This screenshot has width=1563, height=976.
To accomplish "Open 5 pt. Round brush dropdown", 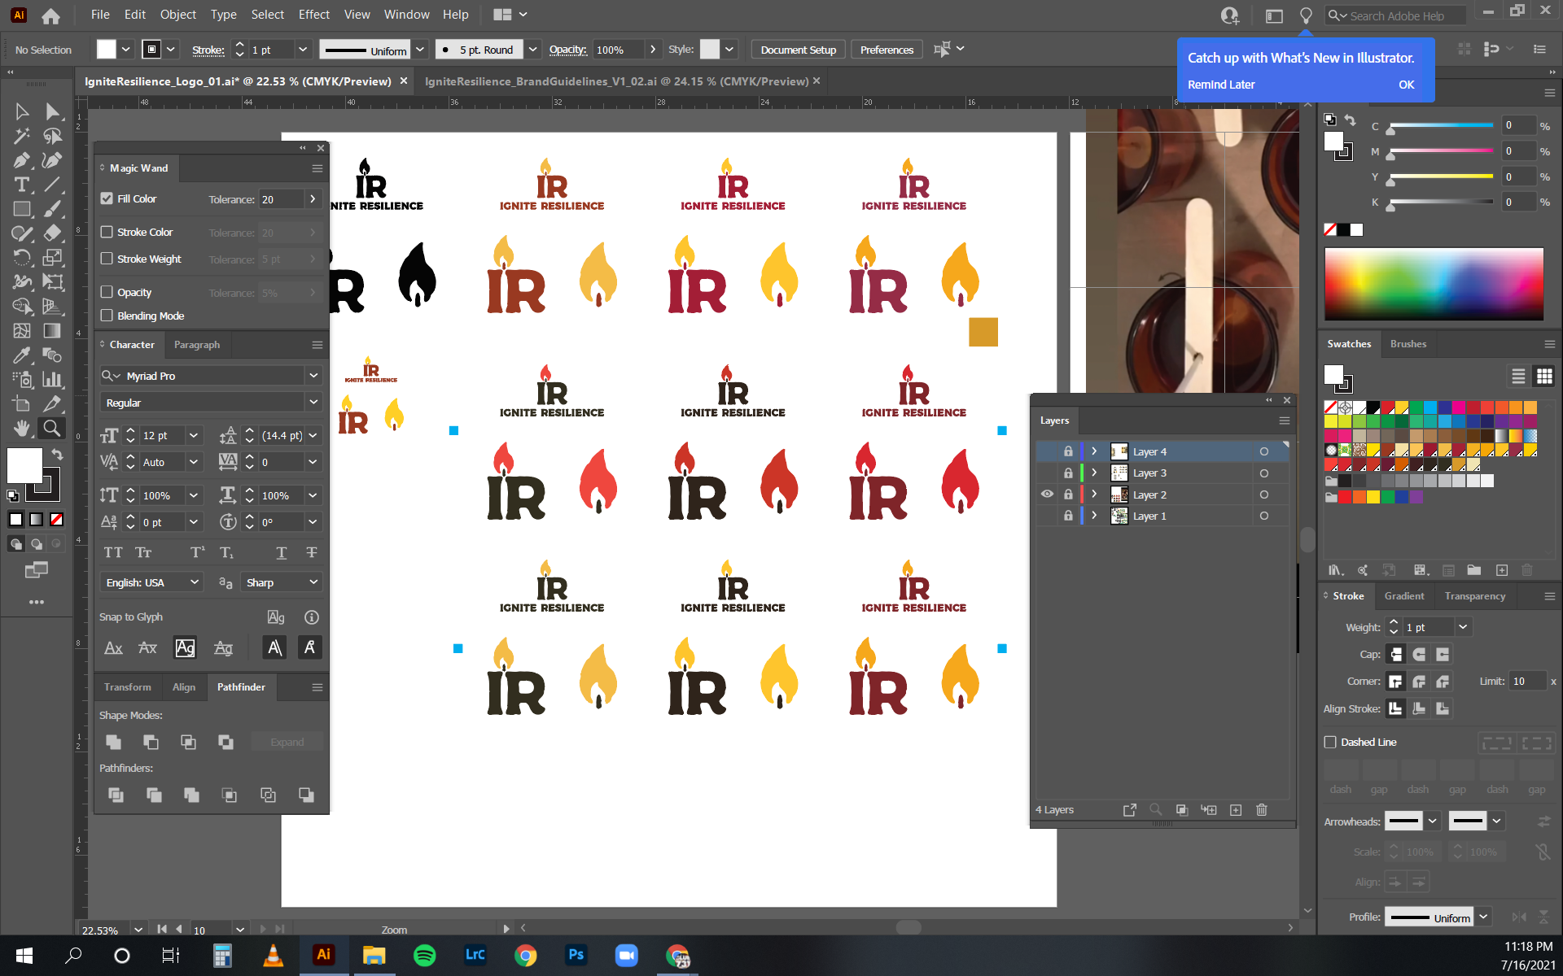I will pos(532,50).
